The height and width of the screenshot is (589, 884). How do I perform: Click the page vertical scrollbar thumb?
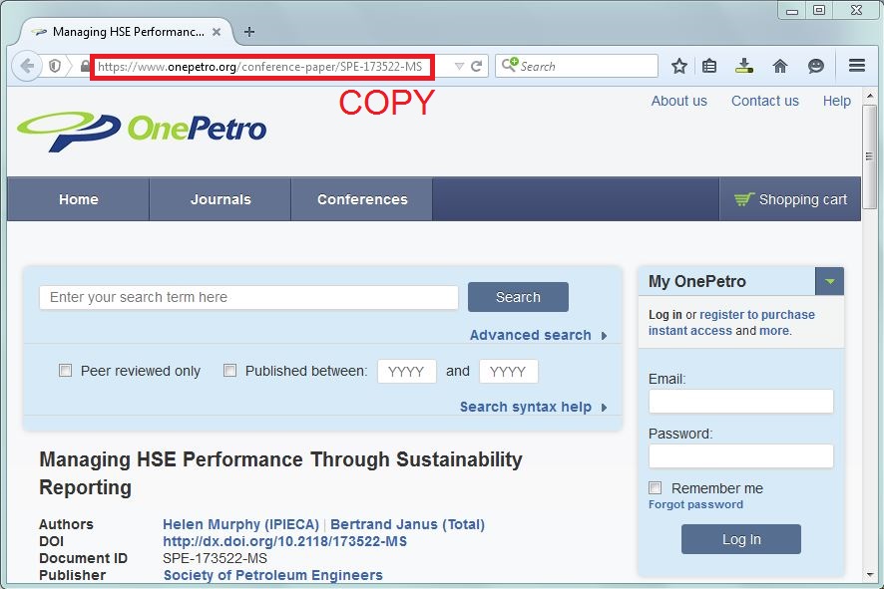click(x=869, y=156)
